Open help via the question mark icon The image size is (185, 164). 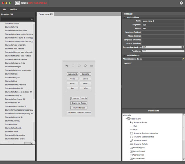coord(181,3)
